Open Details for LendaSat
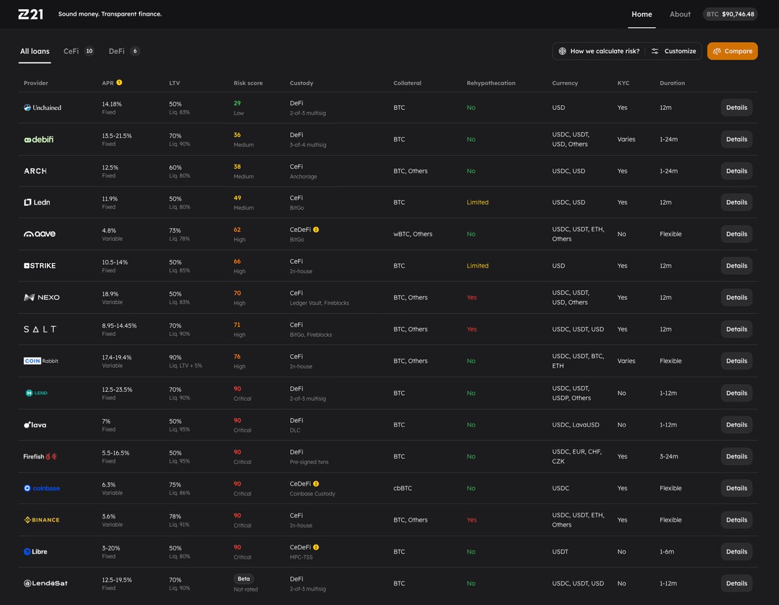 (x=737, y=584)
